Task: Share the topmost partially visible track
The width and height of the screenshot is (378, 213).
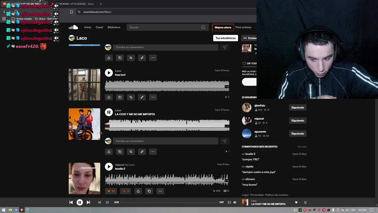Action: (109, 58)
